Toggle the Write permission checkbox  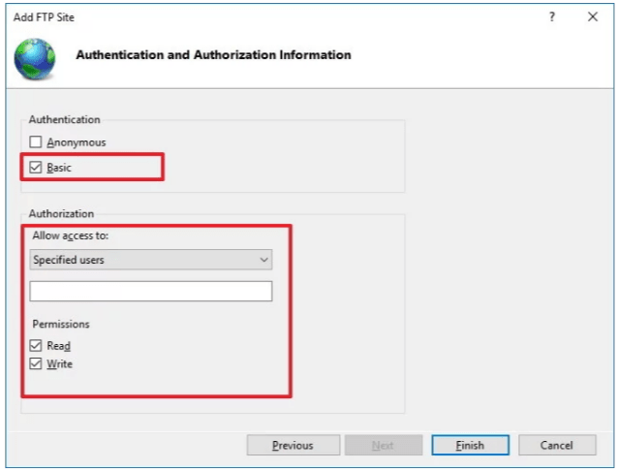(36, 363)
